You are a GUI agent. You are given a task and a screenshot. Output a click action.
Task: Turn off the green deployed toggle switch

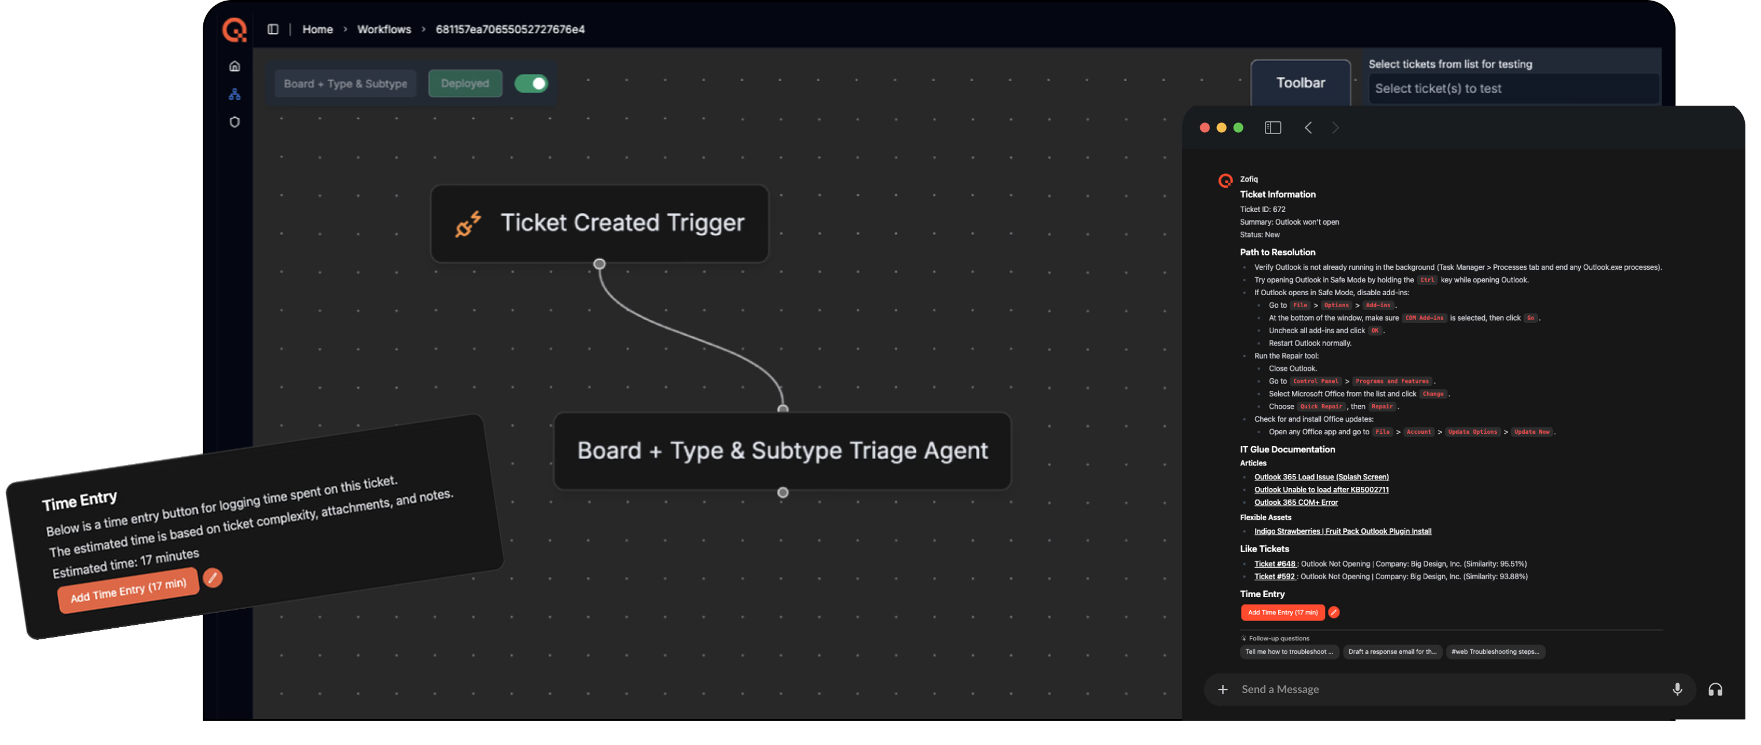point(531,83)
